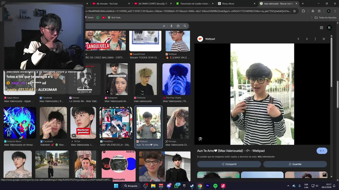Open Steam from the taskbar
The width and height of the screenshot is (339, 190).
click(192, 186)
